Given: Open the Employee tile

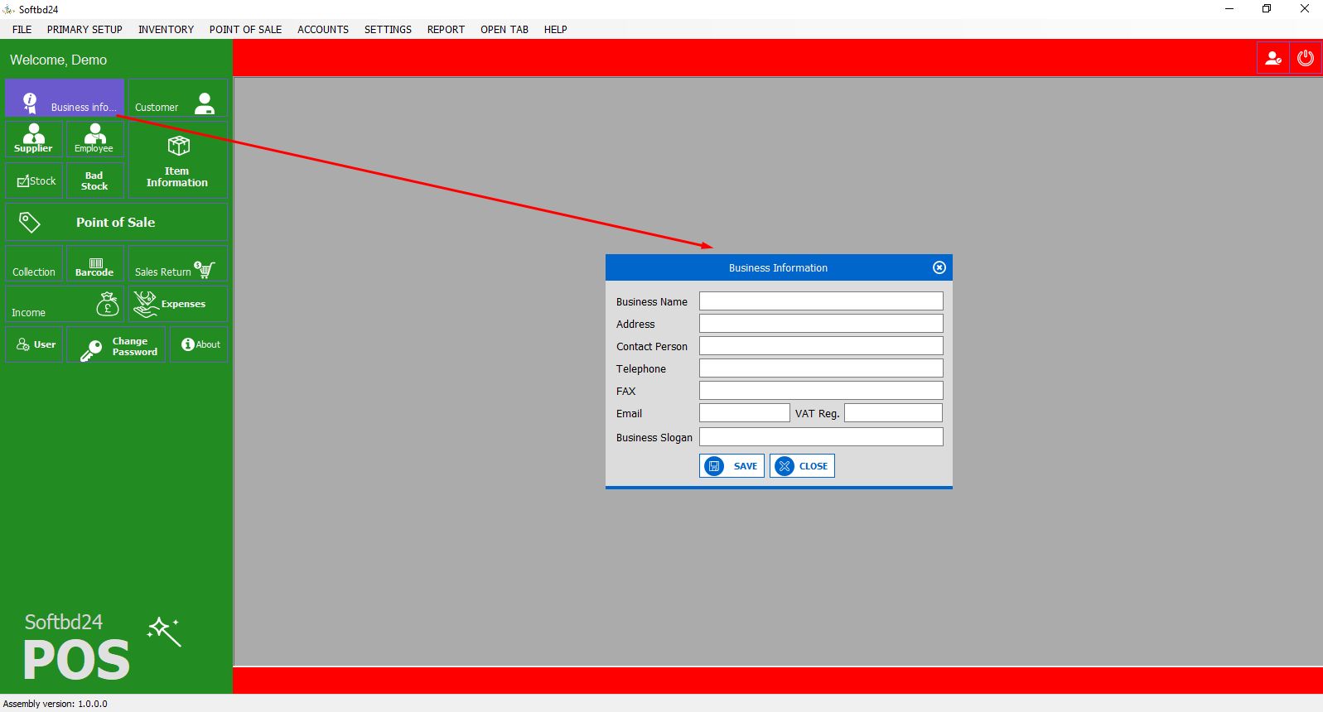Looking at the screenshot, I should point(94,138).
